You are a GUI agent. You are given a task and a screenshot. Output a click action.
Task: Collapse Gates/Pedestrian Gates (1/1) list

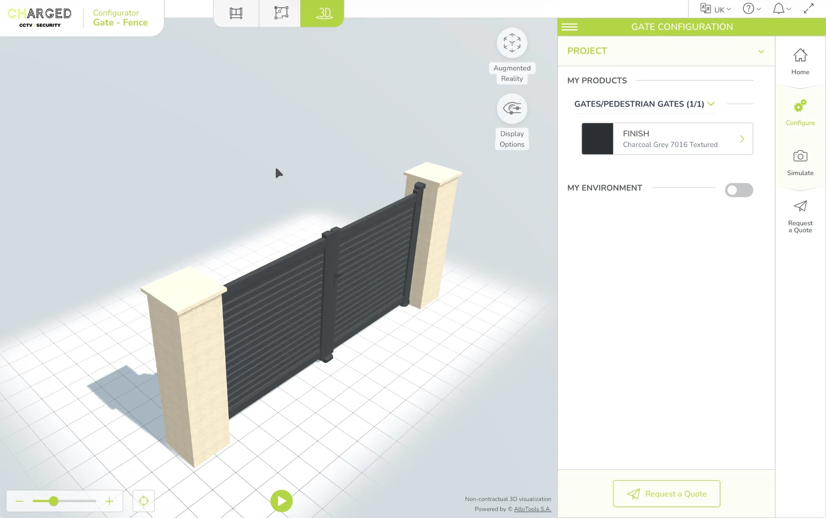pos(711,104)
